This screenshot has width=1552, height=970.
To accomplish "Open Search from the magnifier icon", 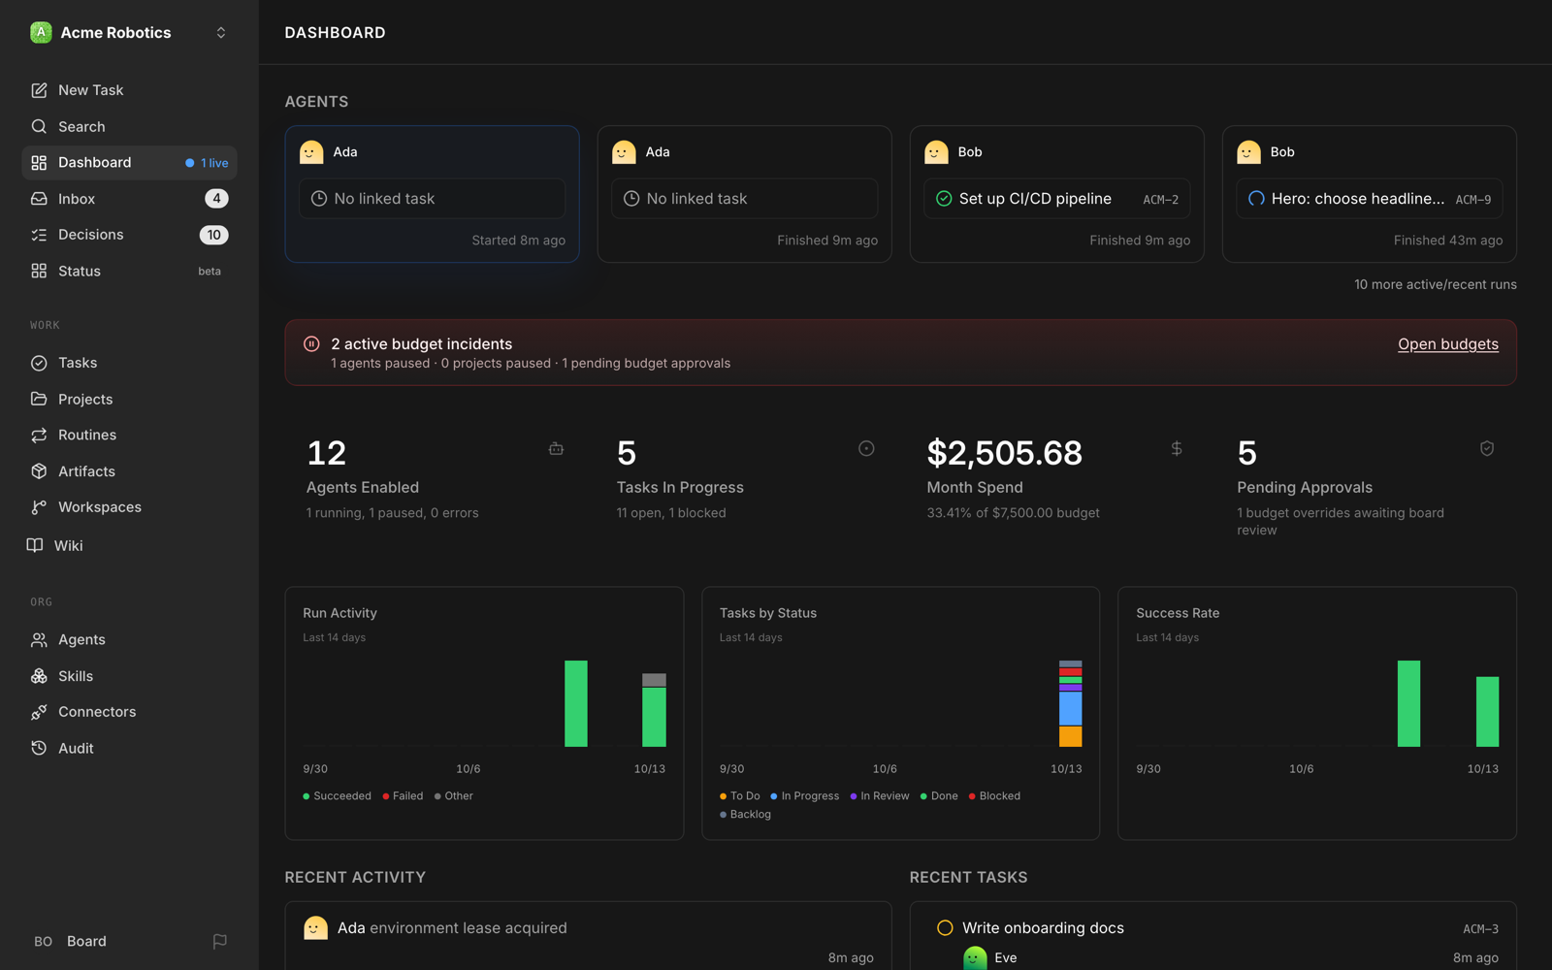I will pos(39,126).
